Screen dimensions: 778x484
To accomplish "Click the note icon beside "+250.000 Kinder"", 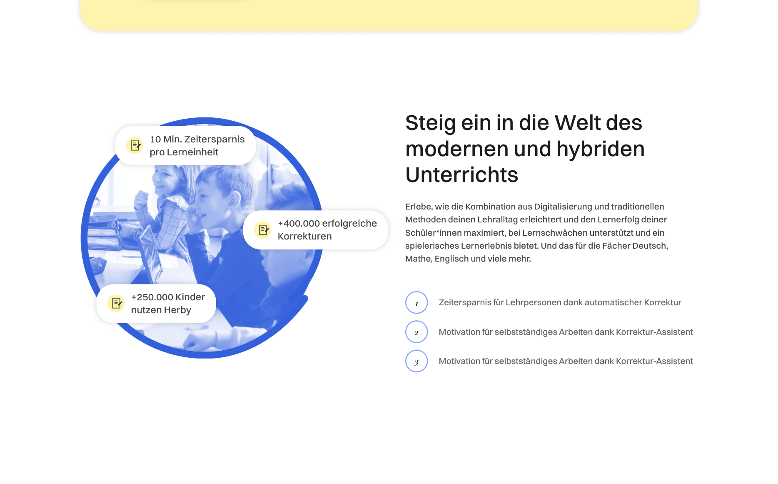I will 116,303.
